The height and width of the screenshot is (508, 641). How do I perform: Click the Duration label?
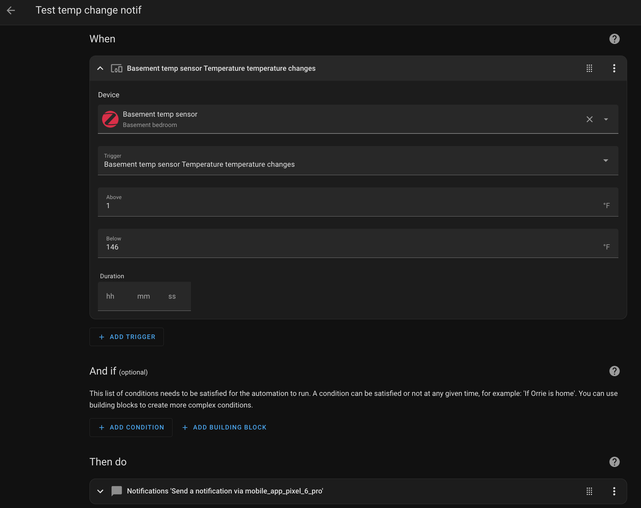pyautogui.click(x=112, y=276)
